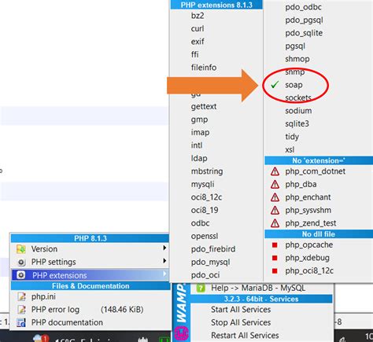Click the warning icon beside php_com_dotnet
Image resolution: width=373 pixels, height=342 pixels.
click(275, 171)
